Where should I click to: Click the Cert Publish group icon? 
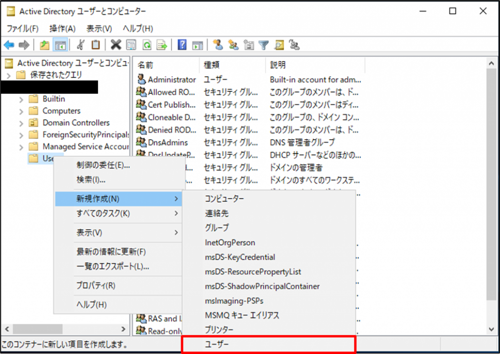coord(141,104)
